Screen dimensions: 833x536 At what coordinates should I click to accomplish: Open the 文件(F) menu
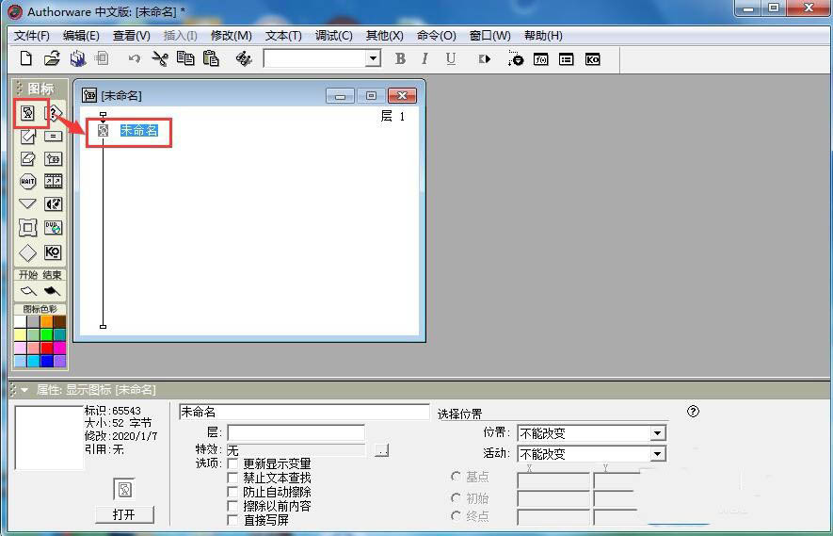(32, 36)
